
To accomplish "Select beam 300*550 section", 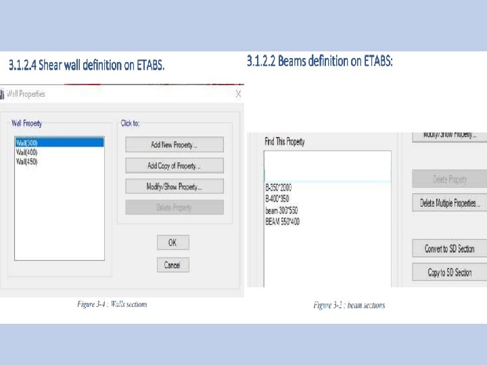I will point(281,210).
